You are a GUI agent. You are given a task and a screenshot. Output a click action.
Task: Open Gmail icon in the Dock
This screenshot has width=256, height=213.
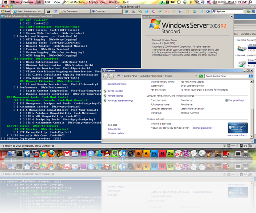67,153
